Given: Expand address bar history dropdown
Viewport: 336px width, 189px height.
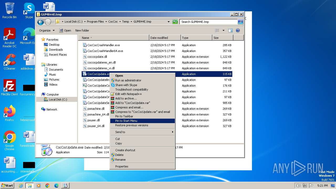Looking at the screenshot, I should [x=169, y=22].
